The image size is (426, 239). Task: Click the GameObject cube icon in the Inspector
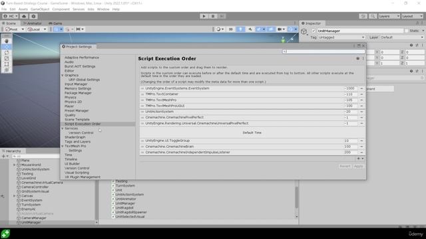point(304,32)
